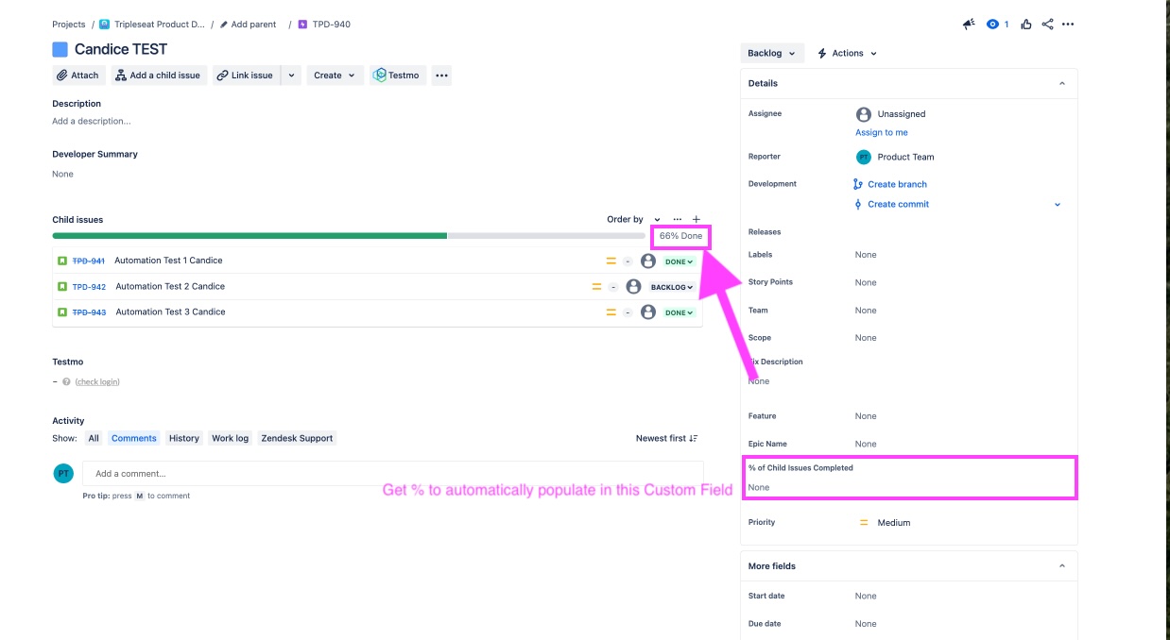The width and height of the screenshot is (1170, 640).
Task: Select the History activity tab
Action: click(x=184, y=438)
